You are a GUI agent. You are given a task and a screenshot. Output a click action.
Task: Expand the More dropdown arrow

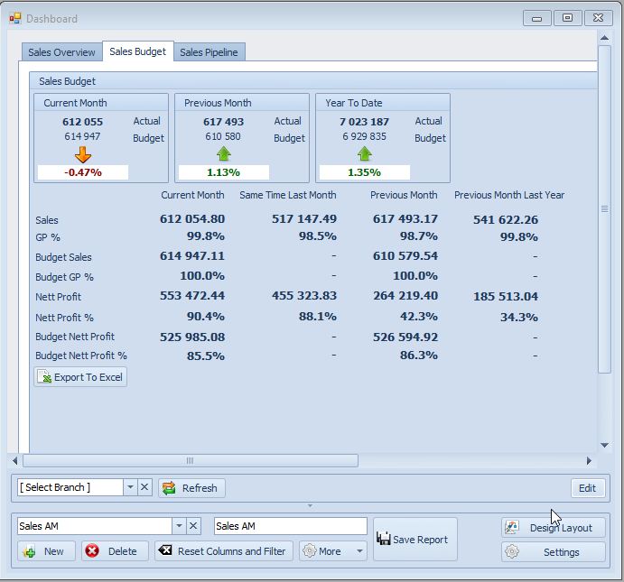coord(359,551)
